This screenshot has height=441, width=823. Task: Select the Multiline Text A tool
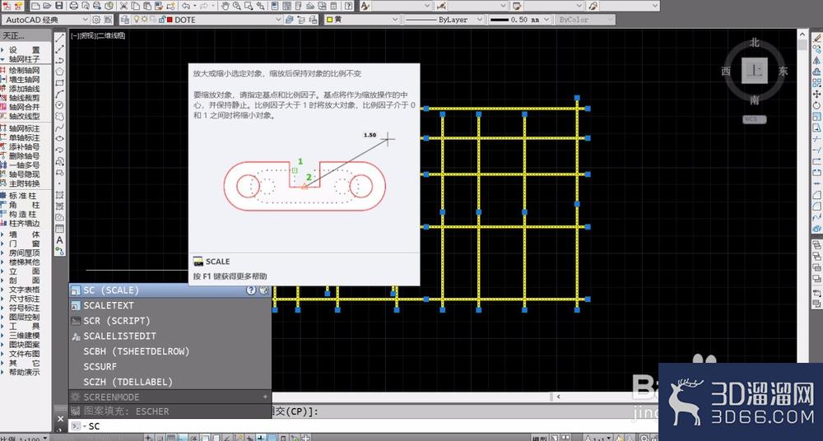(x=60, y=240)
